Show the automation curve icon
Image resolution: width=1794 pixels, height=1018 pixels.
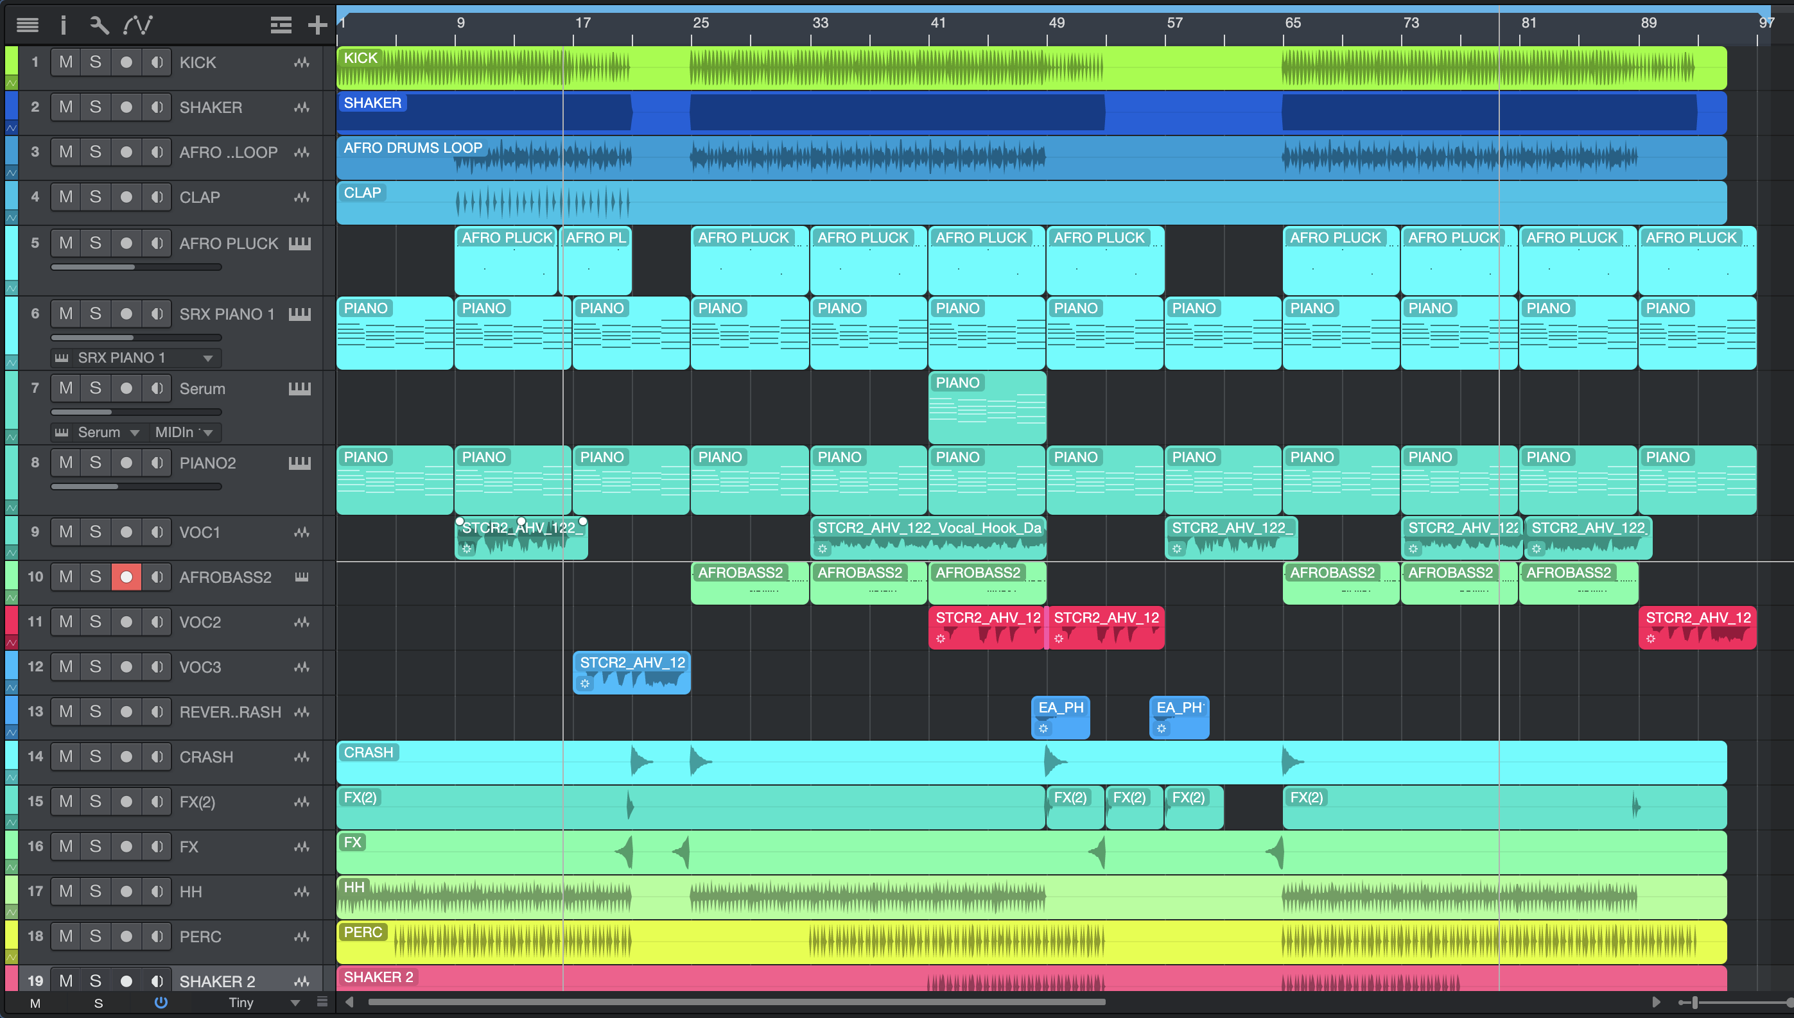[138, 25]
